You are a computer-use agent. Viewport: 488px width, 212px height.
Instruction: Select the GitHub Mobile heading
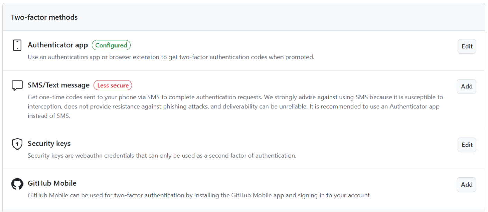point(52,183)
